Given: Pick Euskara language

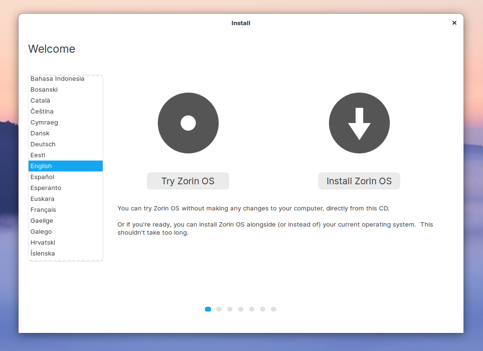Looking at the screenshot, I should click(66, 199).
